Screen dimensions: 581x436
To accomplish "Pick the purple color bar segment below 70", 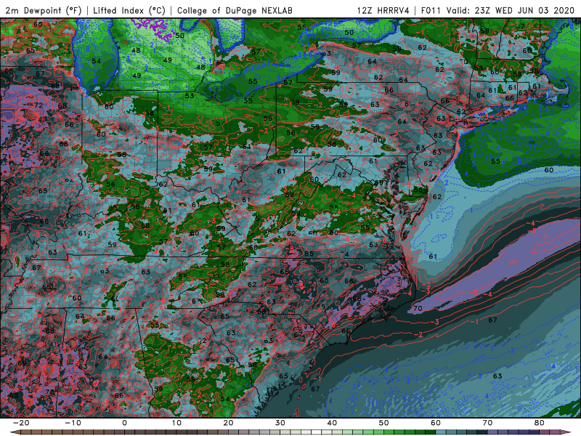I will point(493,432).
